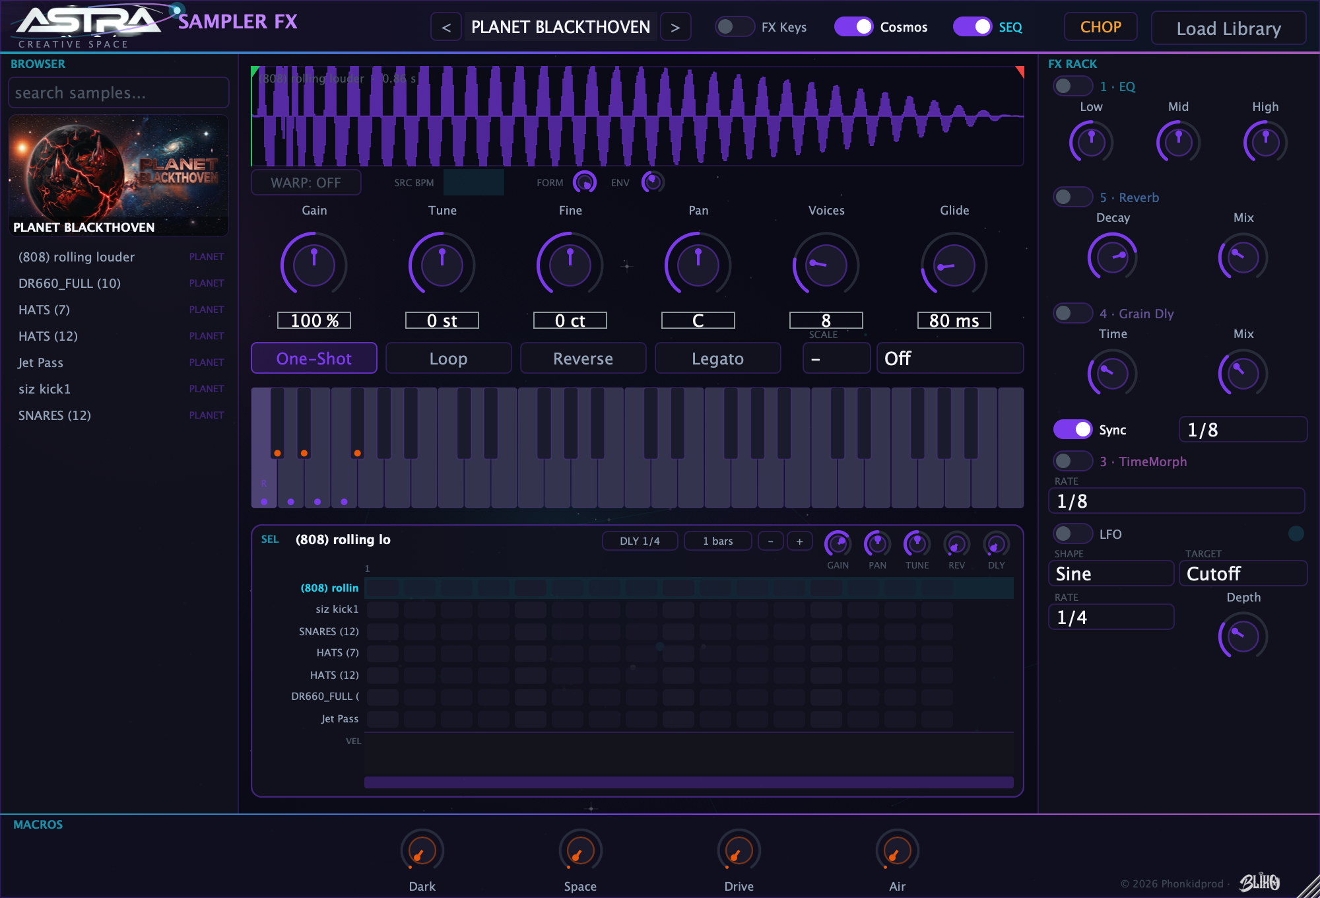The width and height of the screenshot is (1320, 898).
Task: Adjust the Pan knob
Action: (x=698, y=265)
